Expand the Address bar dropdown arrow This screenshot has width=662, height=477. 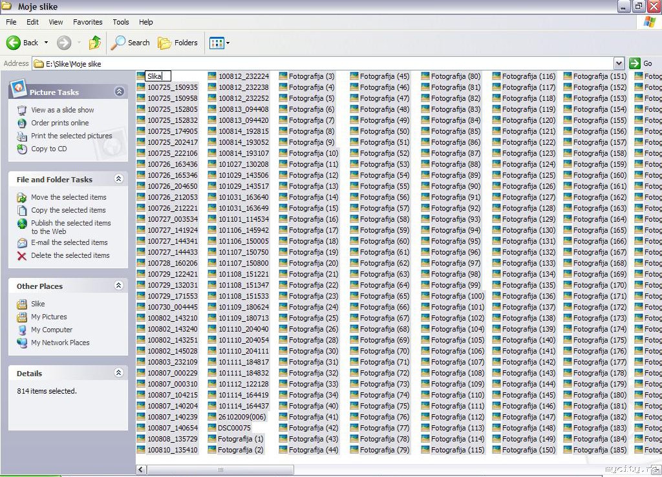pos(619,63)
